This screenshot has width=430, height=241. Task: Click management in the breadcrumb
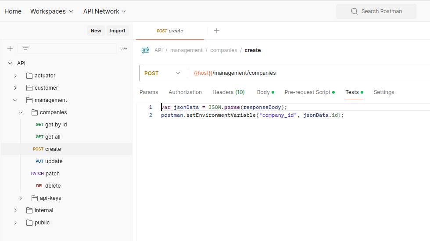186,50
